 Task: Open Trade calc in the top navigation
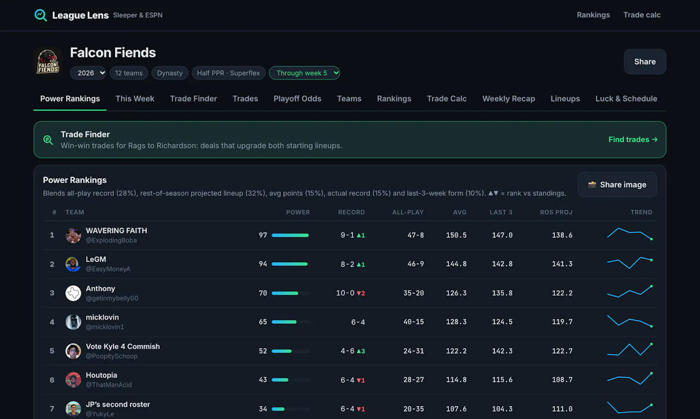click(642, 15)
